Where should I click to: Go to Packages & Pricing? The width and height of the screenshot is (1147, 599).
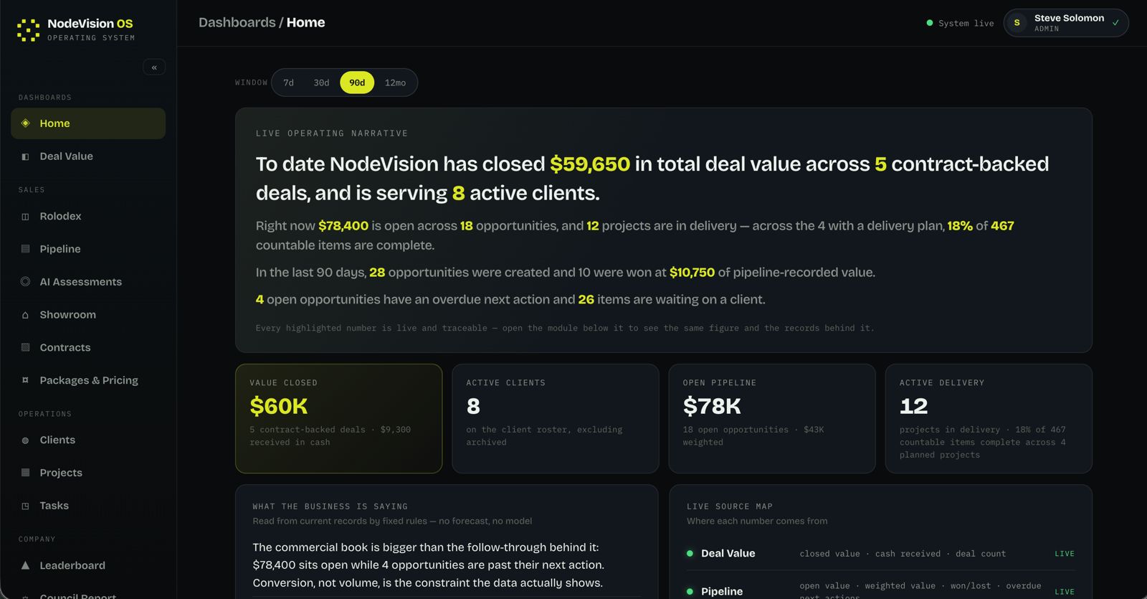88,380
